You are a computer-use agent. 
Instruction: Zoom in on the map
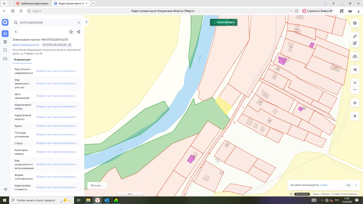(x=355, y=83)
